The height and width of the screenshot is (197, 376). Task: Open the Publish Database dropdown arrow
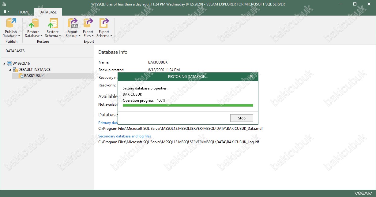click(19, 36)
